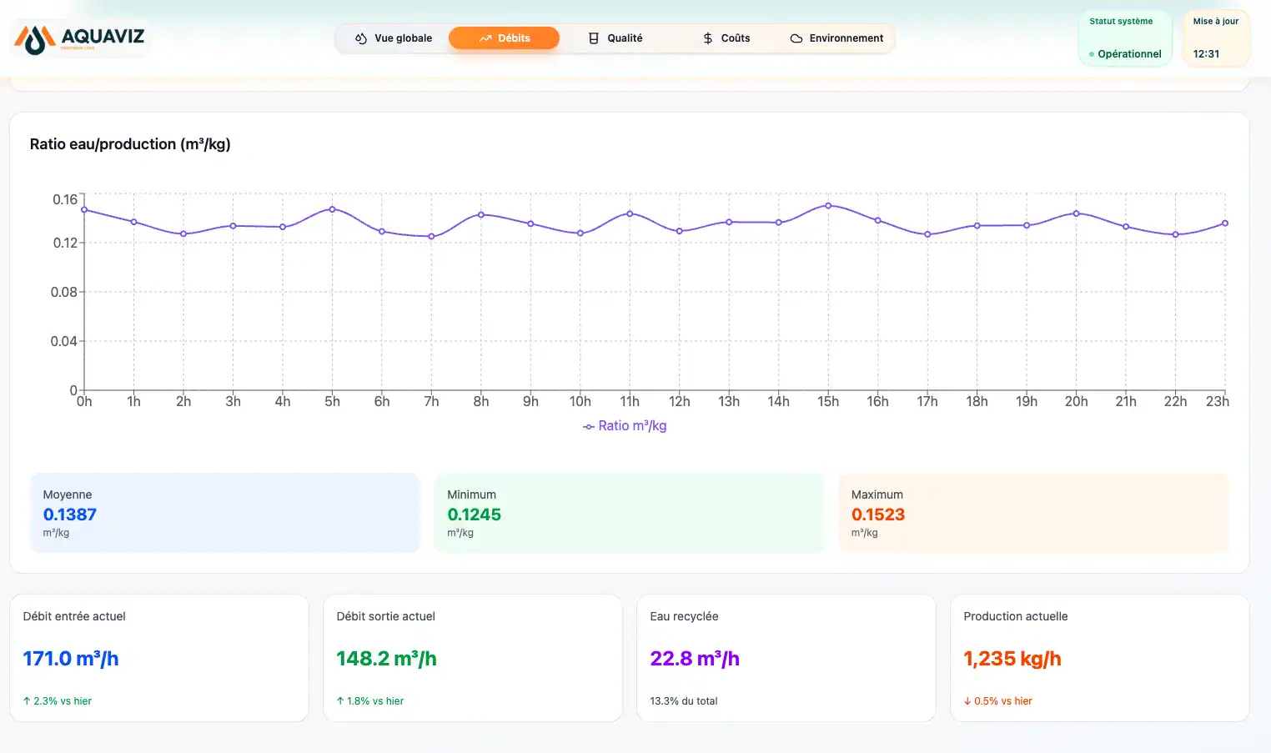Click the dollar icon beside Coûts
The height and width of the screenshot is (753, 1271).
tap(708, 38)
